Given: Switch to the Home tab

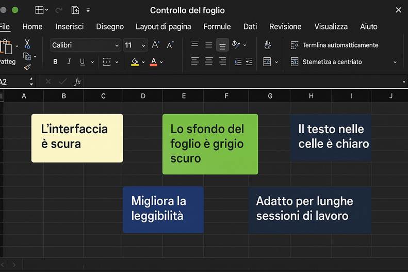Looking at the screenshot, I should tap(32, 26).
